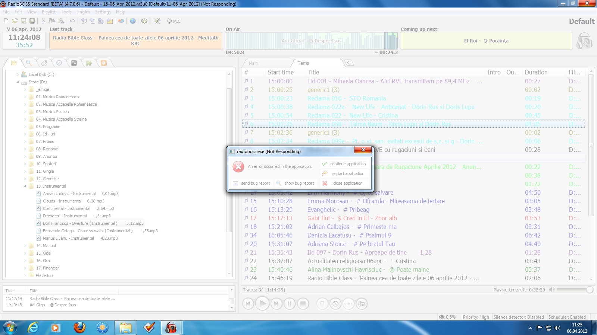The width and height of the screenshot is (597, 335).
Task: Stop playback
Action: 303,304
